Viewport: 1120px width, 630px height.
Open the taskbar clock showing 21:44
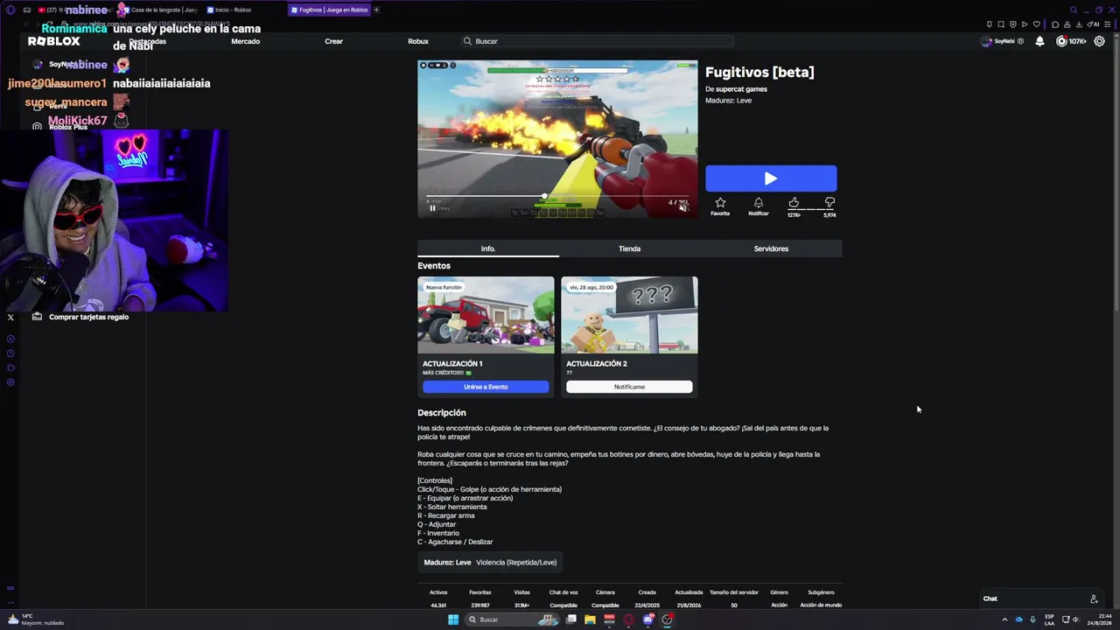1097,619
